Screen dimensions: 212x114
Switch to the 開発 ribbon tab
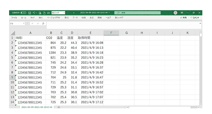pyautogui.click(x=100, y=18)
